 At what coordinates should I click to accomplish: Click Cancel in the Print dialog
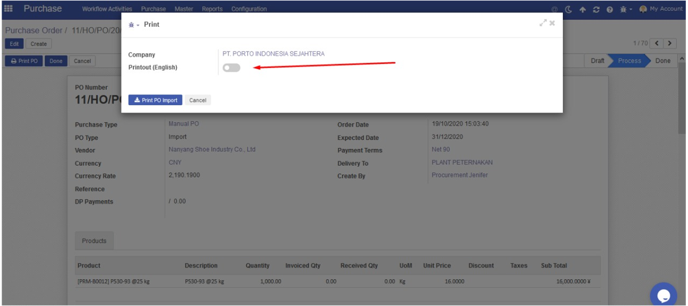198,100
